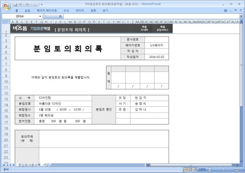Viewport: 245px width, 173px height.
Task: Select the 2층 회의실 cell
Action: coord(63,115)
